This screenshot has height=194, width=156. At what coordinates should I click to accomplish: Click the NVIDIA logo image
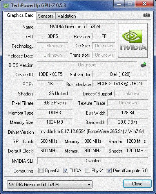(133, 40)
